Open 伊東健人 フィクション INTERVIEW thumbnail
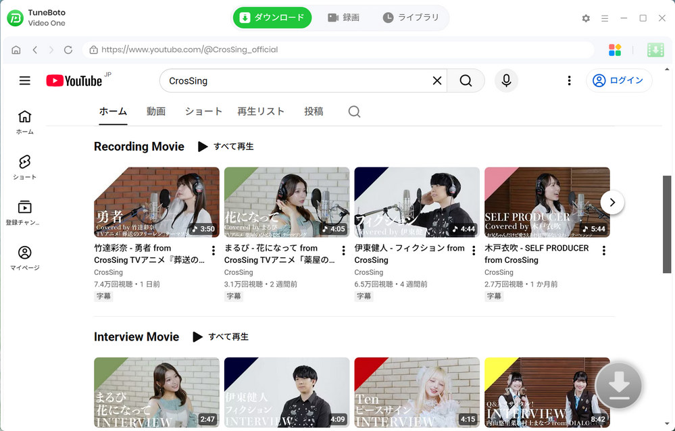The width and height of the screenshot is (675, 431). pos(286,392)
